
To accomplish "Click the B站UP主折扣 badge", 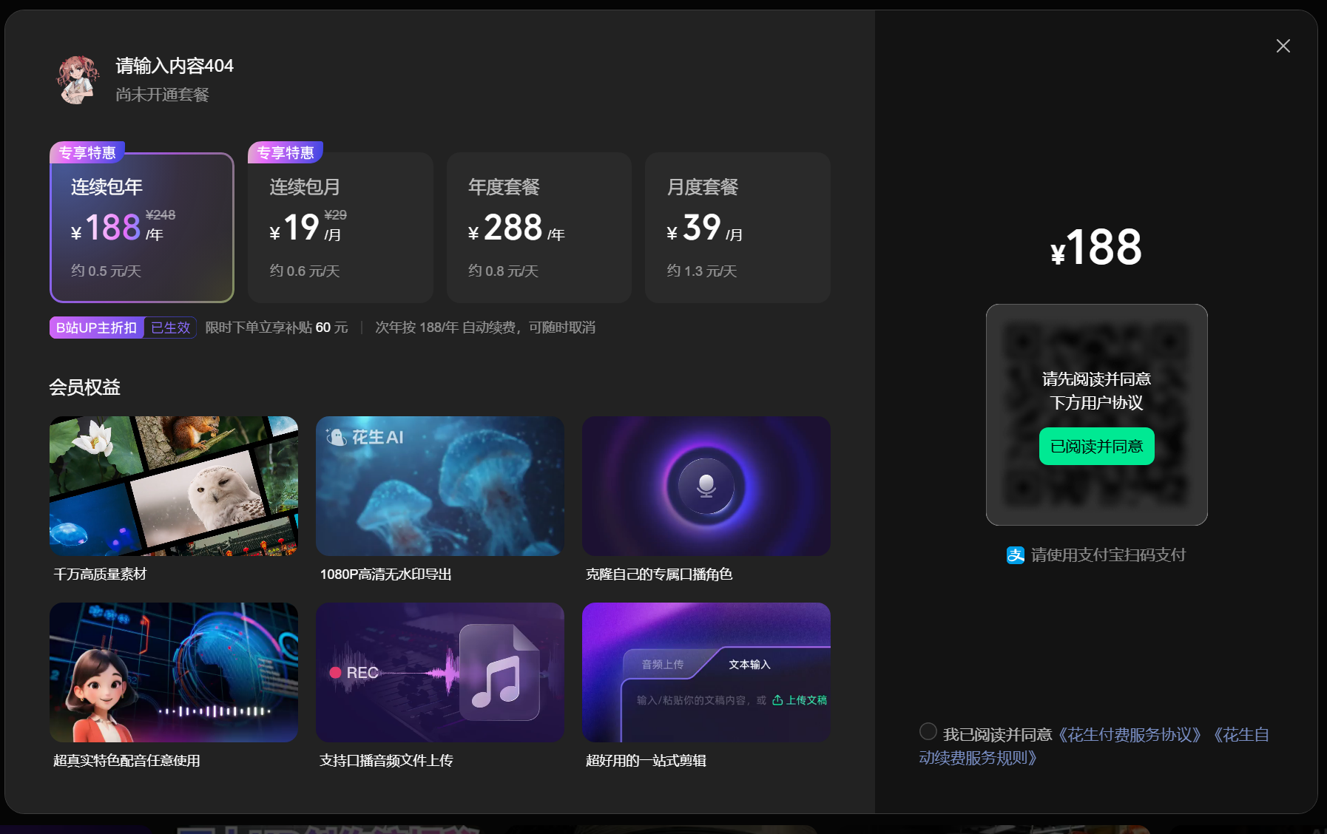I will 96,328.
